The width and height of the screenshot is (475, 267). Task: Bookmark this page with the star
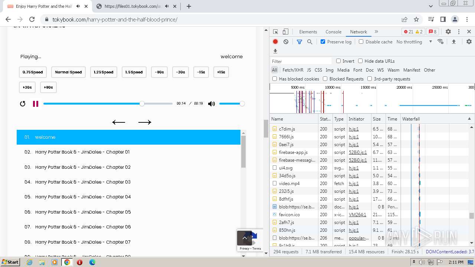[x=416, y=19]
